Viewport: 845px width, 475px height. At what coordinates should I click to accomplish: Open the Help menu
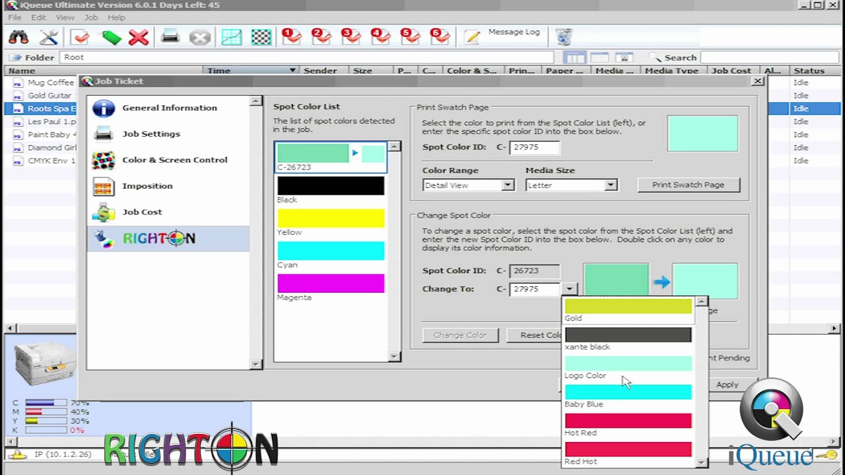coord(116,17)
